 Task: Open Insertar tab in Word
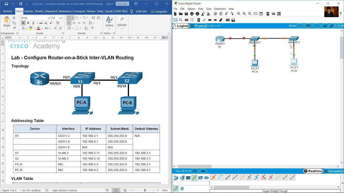pyautogui.click(x=29, y=11)
